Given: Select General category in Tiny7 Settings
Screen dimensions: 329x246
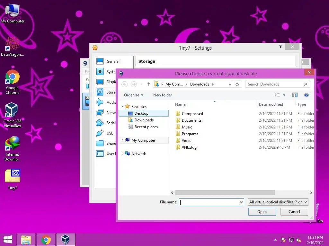Looking at the screenshot, I should click(x=113, y=61).
